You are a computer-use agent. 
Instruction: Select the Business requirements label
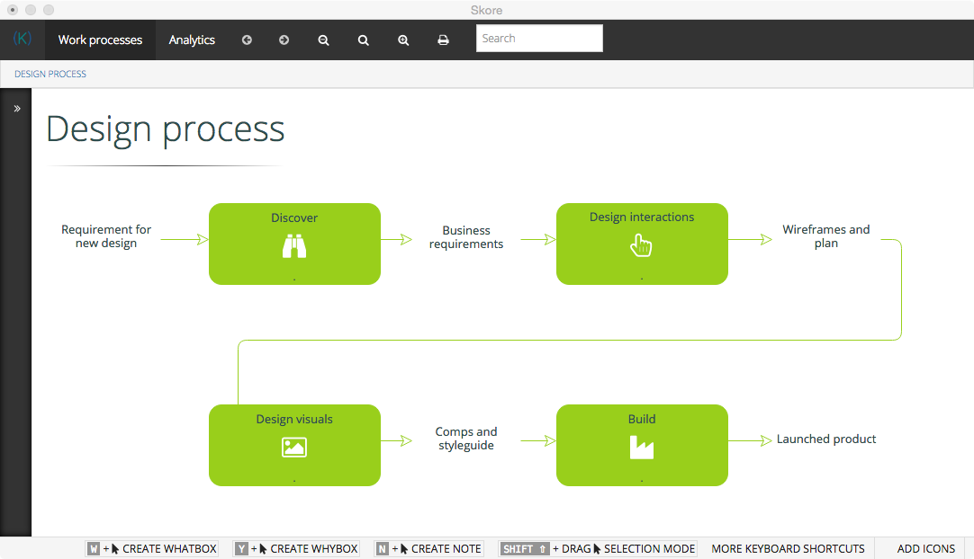[x=466, y=237]
